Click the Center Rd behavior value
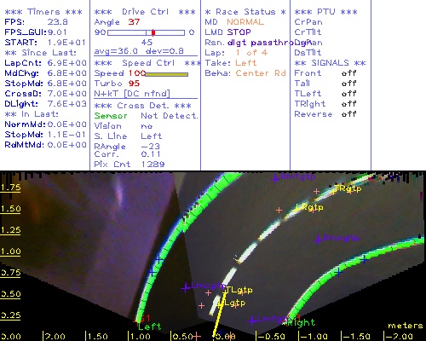Viewport: 426px width, 341px height. (261, 73)
